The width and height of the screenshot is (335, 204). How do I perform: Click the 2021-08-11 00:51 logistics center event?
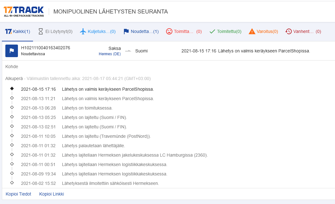tap(94, 164)
